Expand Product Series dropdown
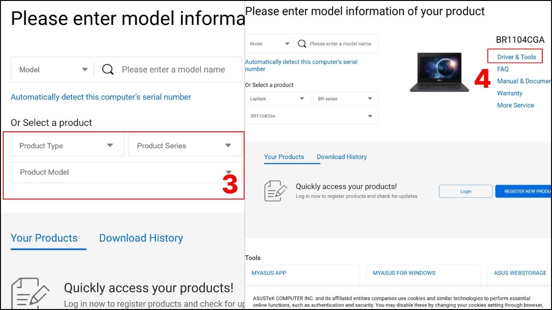 (185, 146)
